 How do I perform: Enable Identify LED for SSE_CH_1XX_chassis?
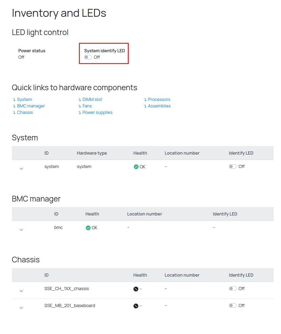click(x=232, y=288)
